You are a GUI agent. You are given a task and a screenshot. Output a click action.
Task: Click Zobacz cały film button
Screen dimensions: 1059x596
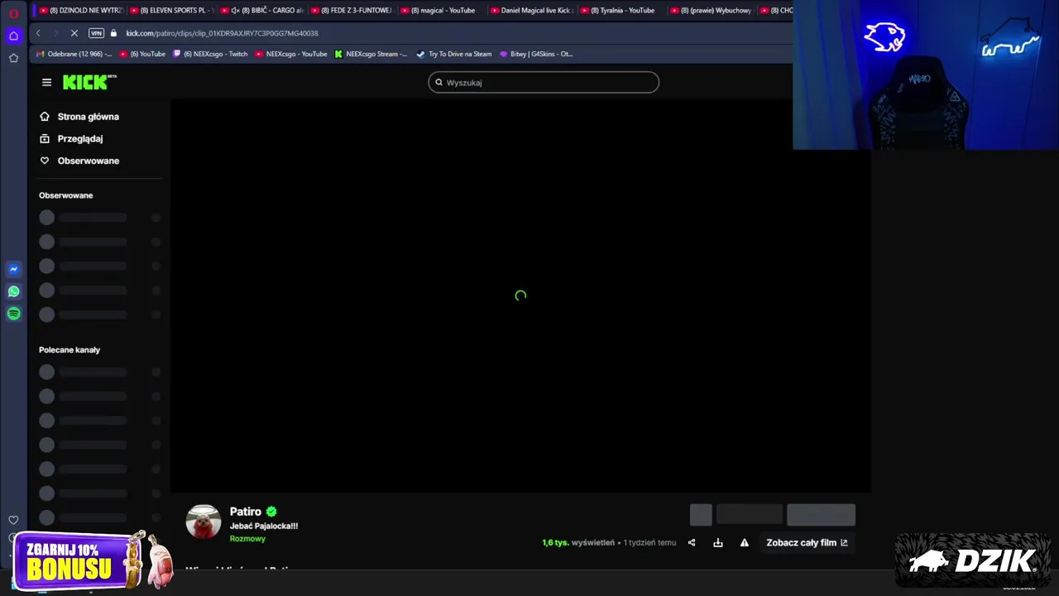(807, 543)
